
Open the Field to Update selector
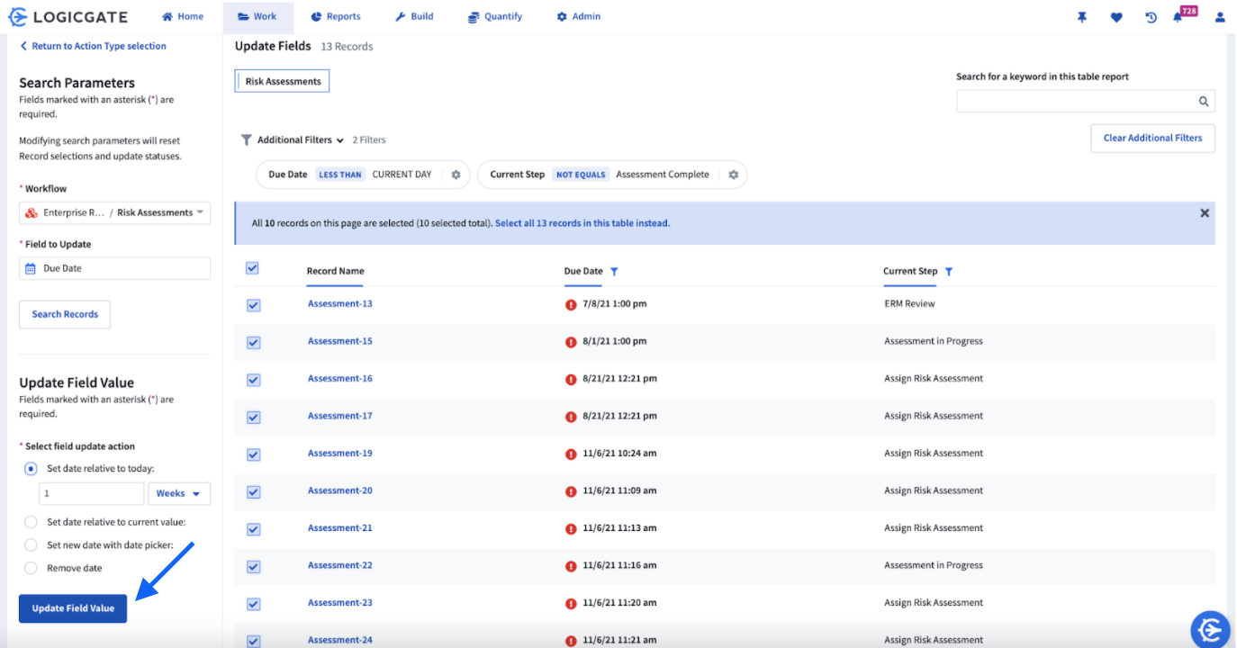point(114,268)
